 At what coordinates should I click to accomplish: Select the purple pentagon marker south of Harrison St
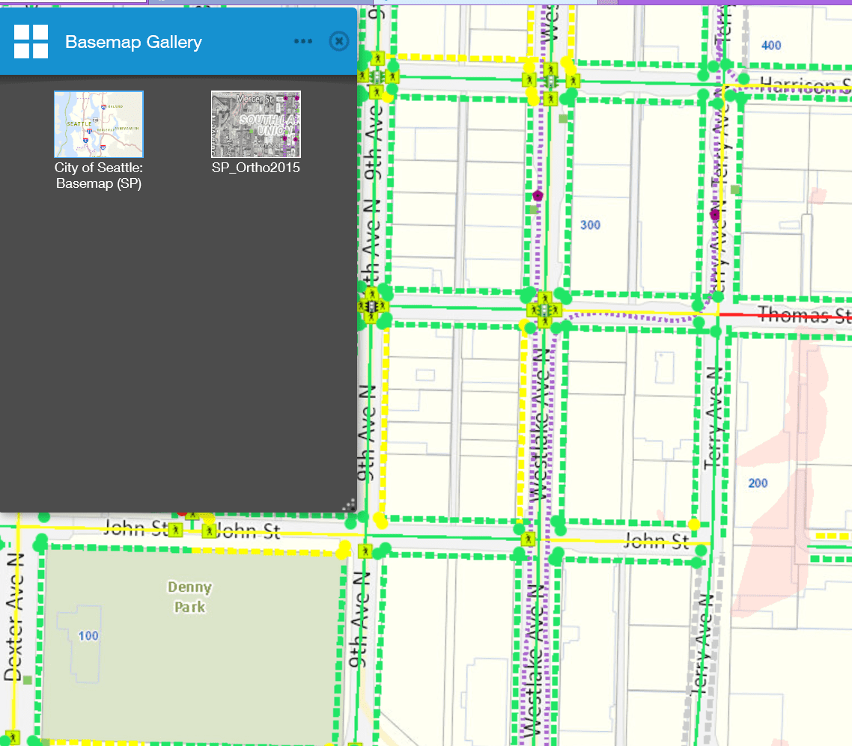(x=538, y=195)
